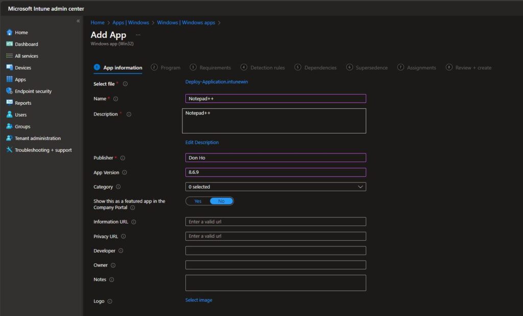Switch to App information tab
Image resolution: width=523 pixels, height=316 pixels.
pos(118,67)
